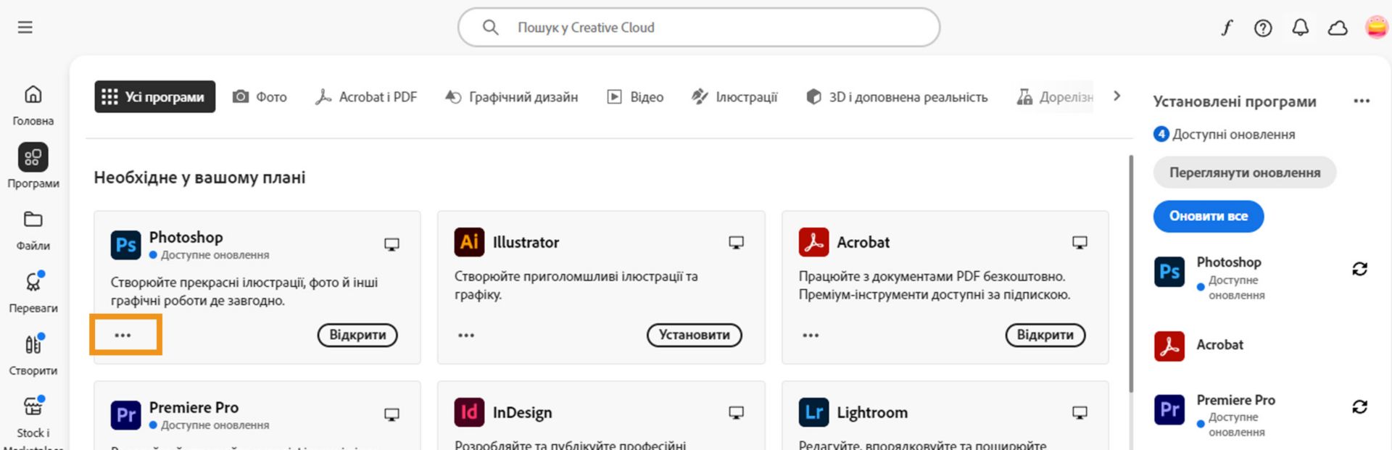
Task: Click the search field Пошук у Creative Cloud
Action: pos(699,28)
